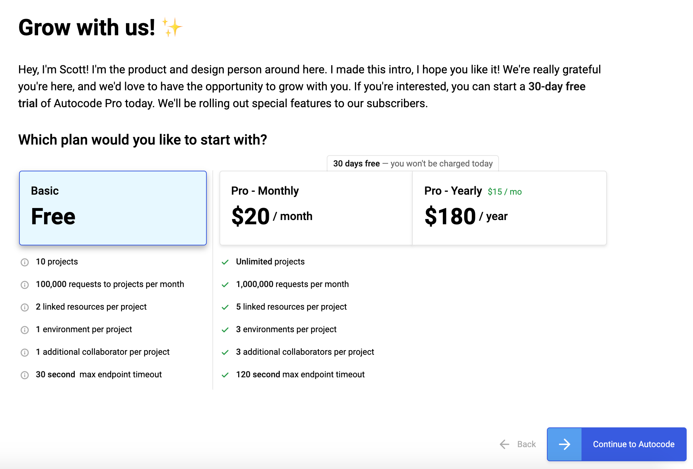Go Back to previous step
Screen dimensions: 693x469
pyautogui.click(x=526, y=444)
